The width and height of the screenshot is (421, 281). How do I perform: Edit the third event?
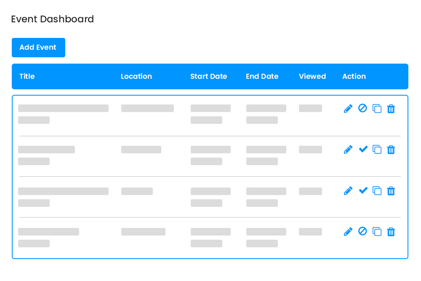(x=348, y=190)
